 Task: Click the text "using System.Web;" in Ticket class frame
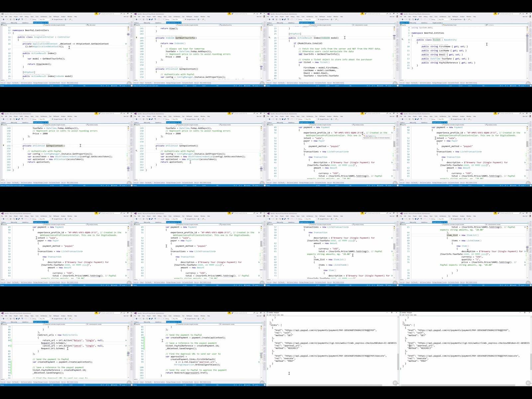point(422,28)
